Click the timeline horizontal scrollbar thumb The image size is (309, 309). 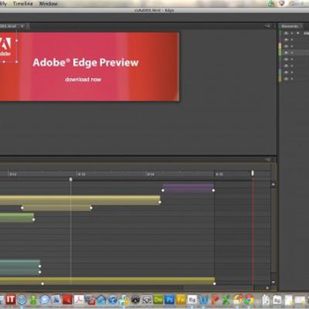click(219, 287)
